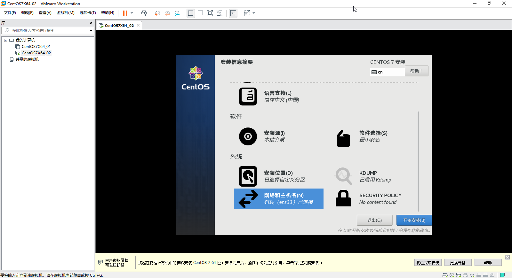The width and height of the screenshot is (512, 278).
Task: Close the CentOS7X64_02 tab
Action: coord(138,25)
